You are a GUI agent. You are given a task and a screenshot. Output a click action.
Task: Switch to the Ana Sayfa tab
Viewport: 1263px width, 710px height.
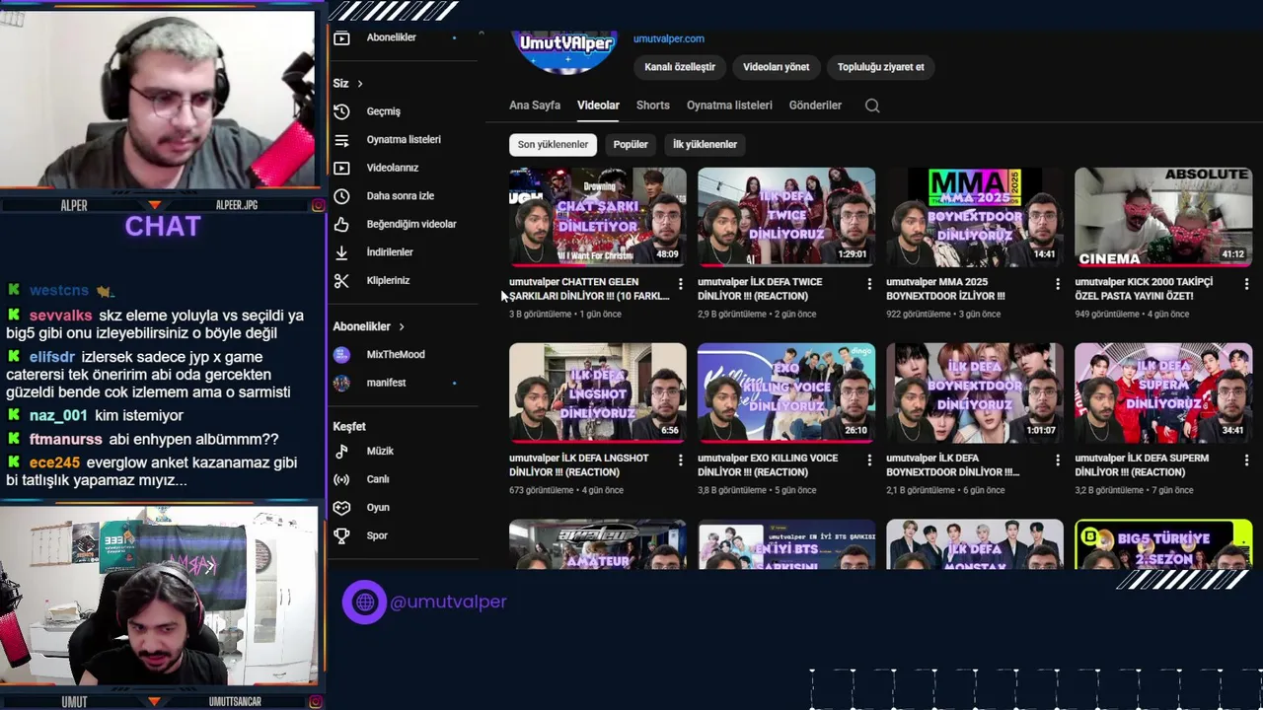tap(535, 106)
